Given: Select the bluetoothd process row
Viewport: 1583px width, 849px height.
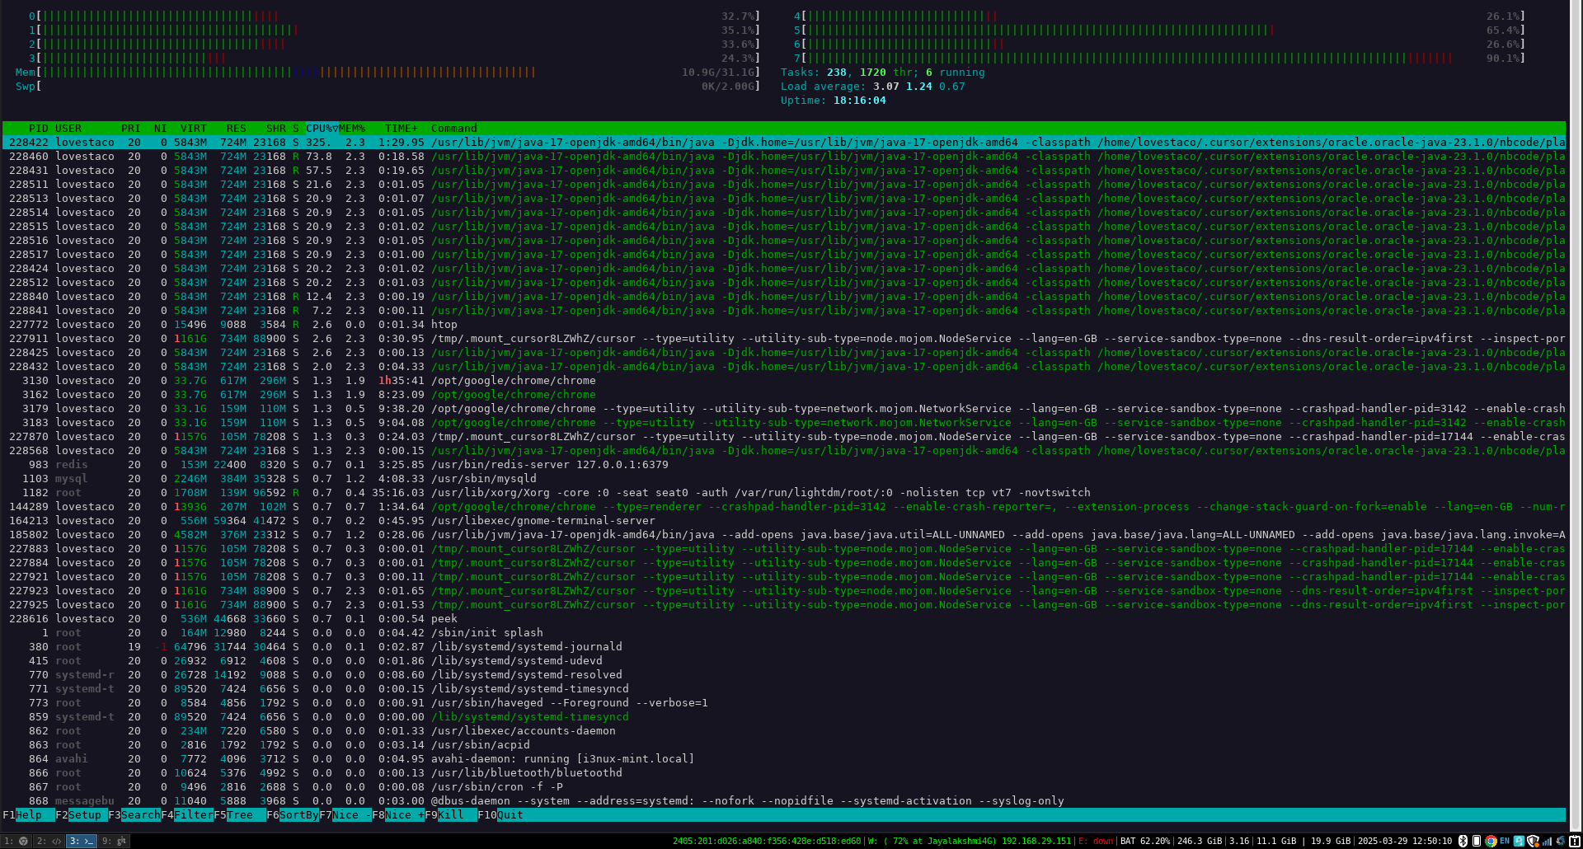Looking at the screenshot, I should 783,773.
